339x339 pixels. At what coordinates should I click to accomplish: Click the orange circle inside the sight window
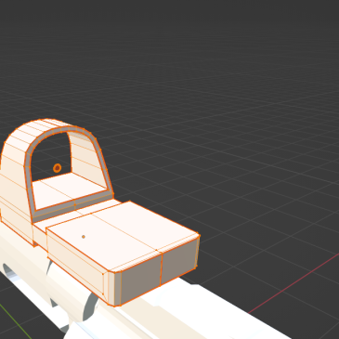(x=57, y=168)
